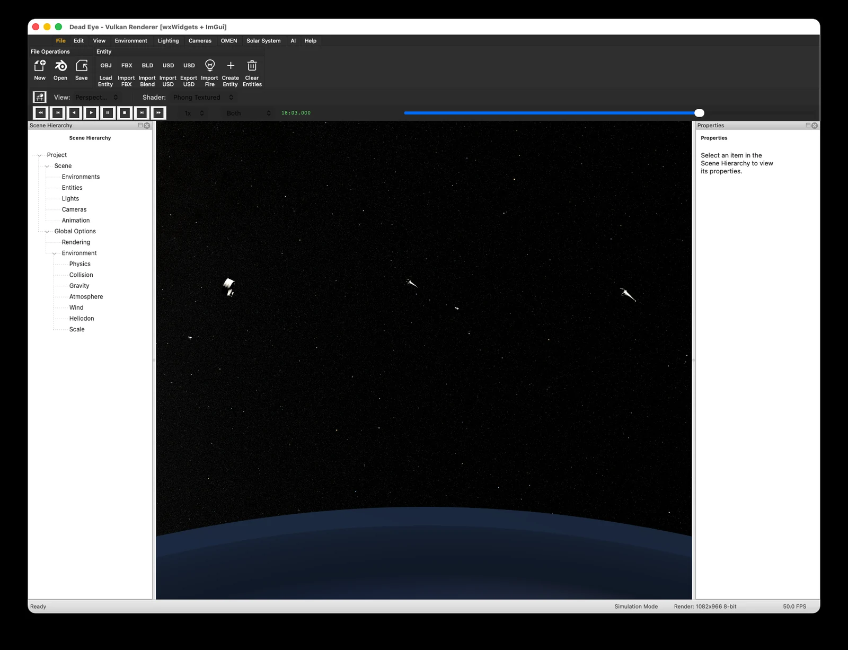Click the Simulation Mode status text
This screenshot has width=848, height=650.
[636, 607]
